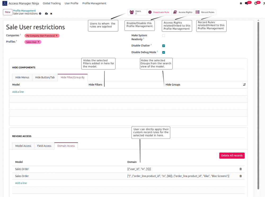Click the Access Rights smart button

(x=183, y=12)
